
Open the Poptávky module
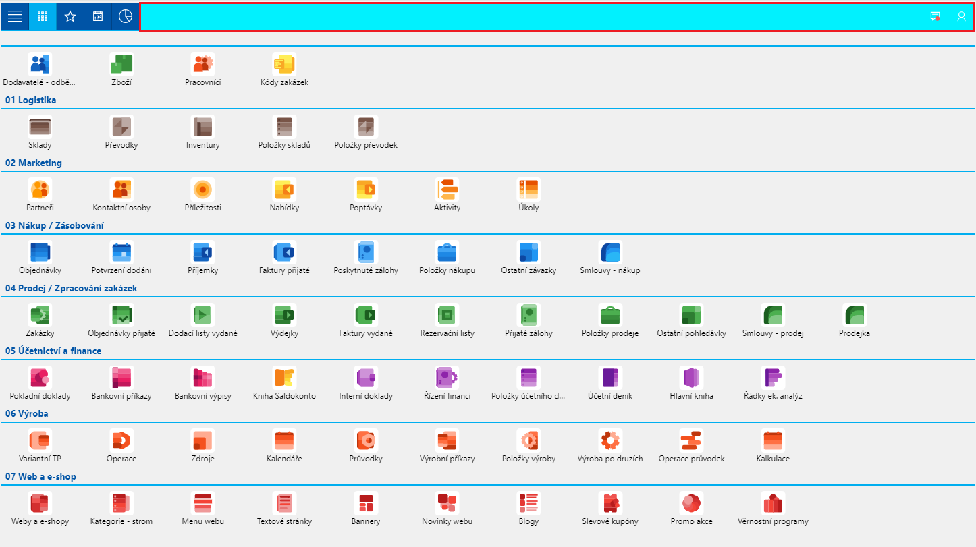pos(367,190)
